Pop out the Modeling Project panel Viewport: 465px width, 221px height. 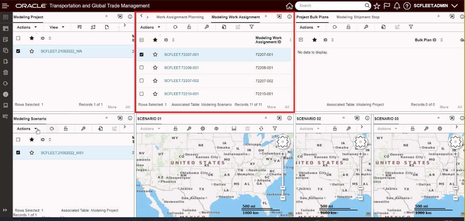tap(120, 17)
